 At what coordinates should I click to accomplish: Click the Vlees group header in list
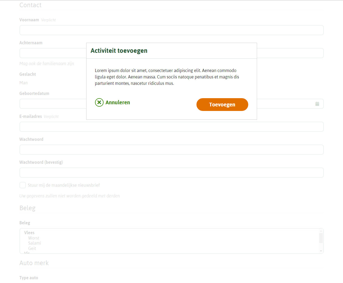click(29, 232)
